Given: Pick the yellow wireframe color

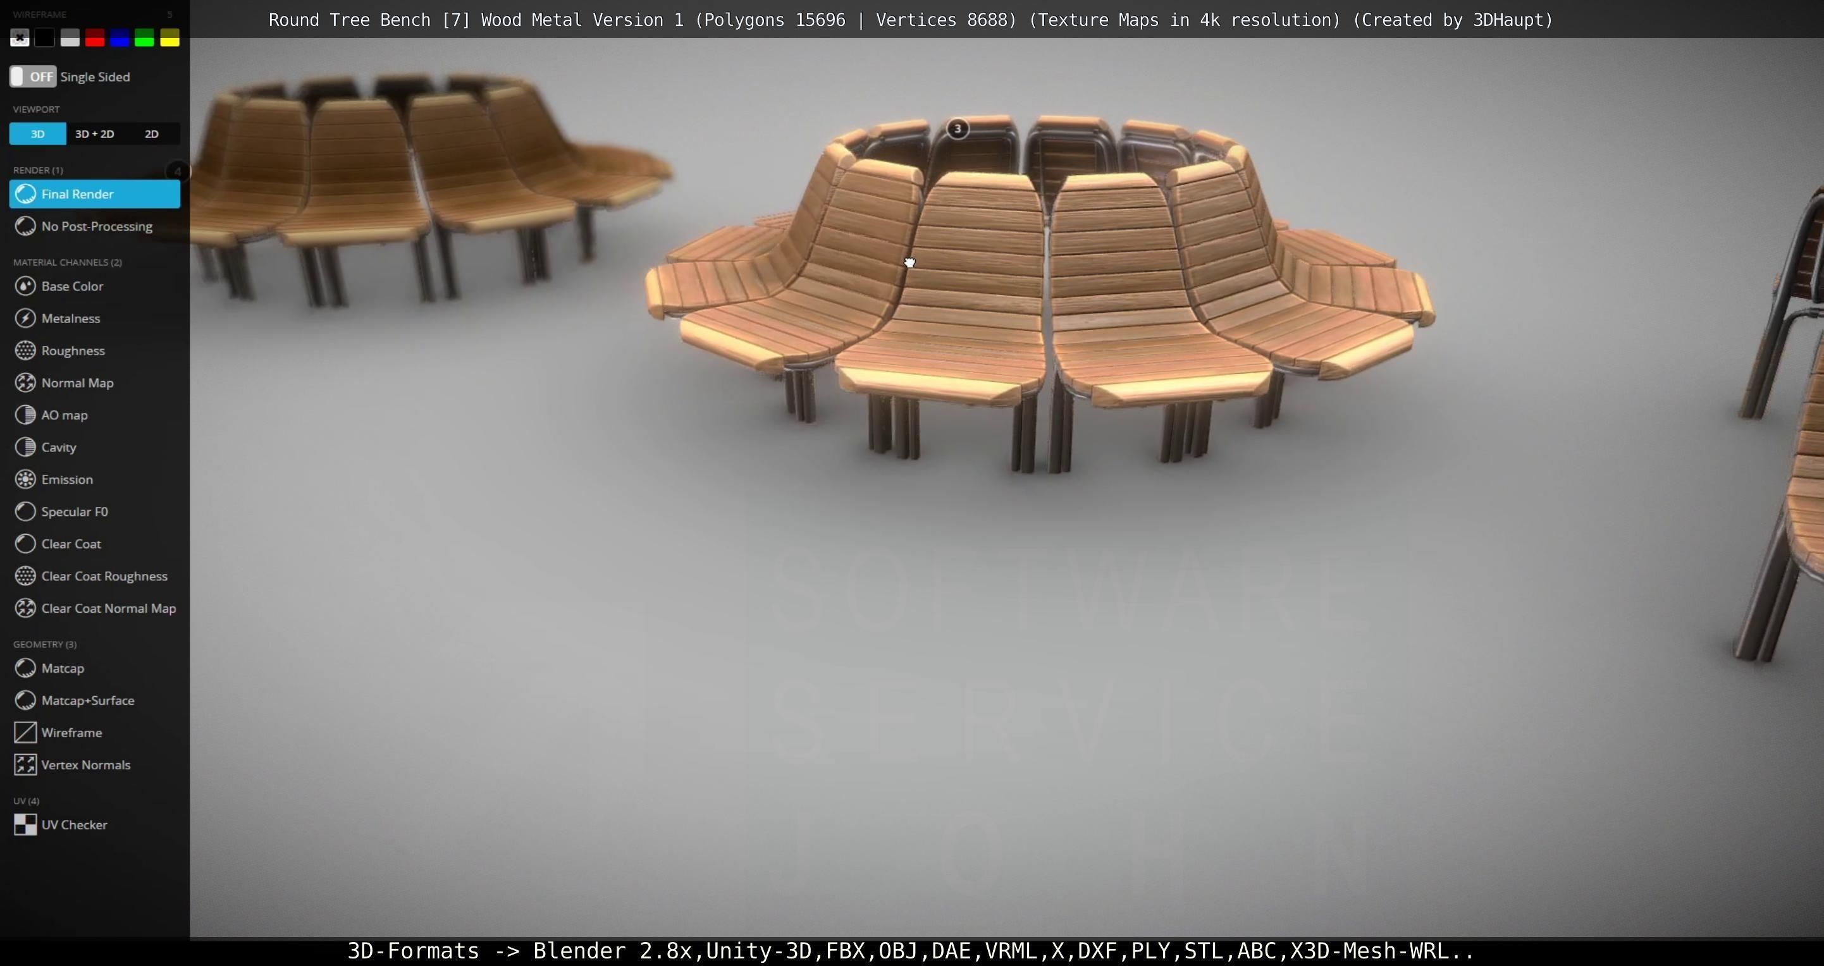Looking at the screenshot, I should coord(170,37).
